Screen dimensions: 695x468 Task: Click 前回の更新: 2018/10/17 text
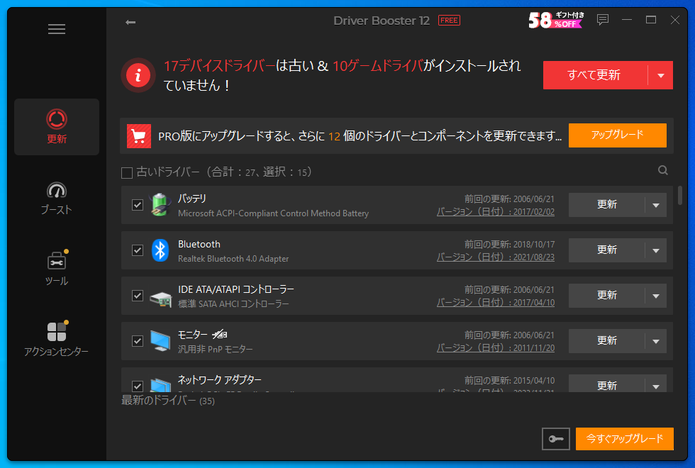pos(509,244)
